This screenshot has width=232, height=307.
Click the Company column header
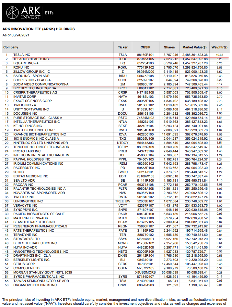coord(11,47)
